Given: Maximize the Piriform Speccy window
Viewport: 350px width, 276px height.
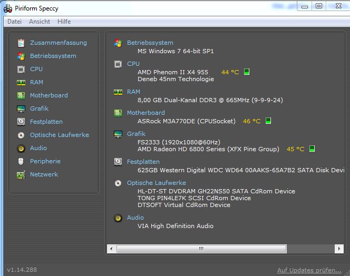Looking at the screenshot, I should click(x=319, y=6).
